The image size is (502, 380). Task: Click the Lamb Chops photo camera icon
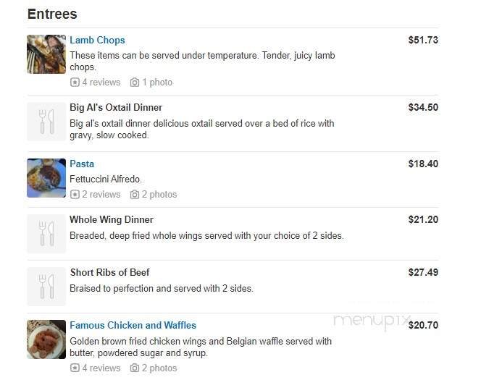[135, 83]
